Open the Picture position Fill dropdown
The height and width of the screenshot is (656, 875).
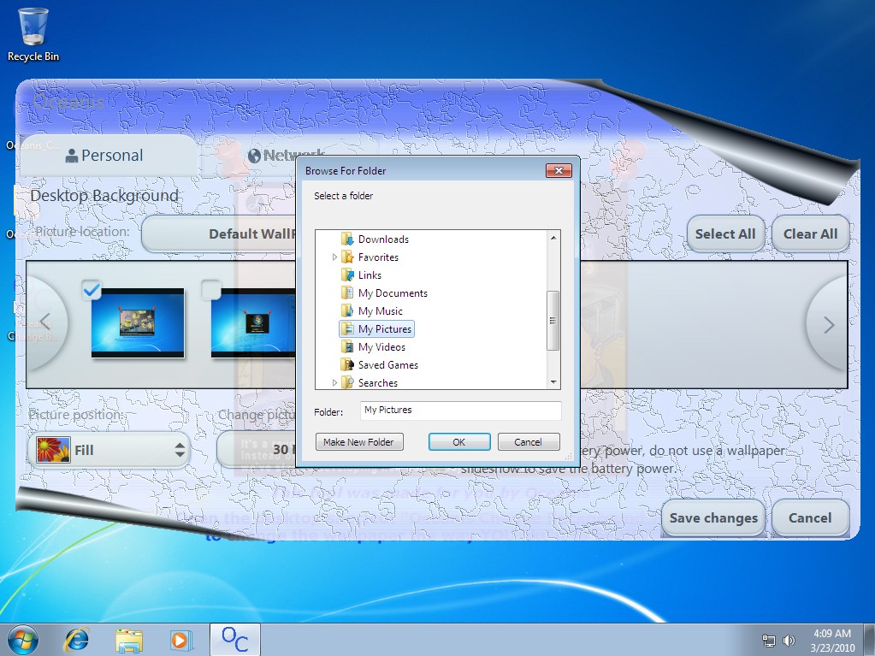109,450
